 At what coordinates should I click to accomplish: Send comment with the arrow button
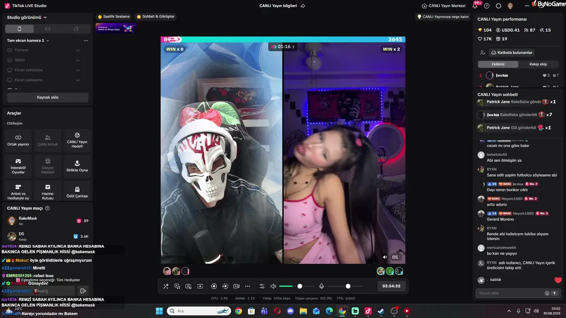pos(554,293)
